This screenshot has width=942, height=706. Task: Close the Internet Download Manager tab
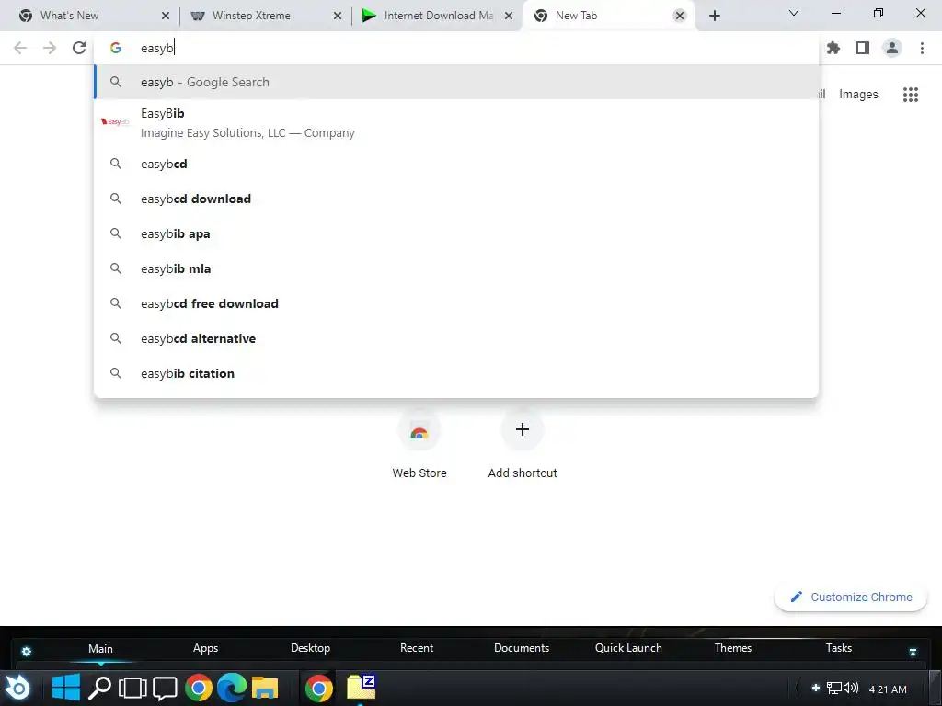pyautogui.click(x=509, y=16)
